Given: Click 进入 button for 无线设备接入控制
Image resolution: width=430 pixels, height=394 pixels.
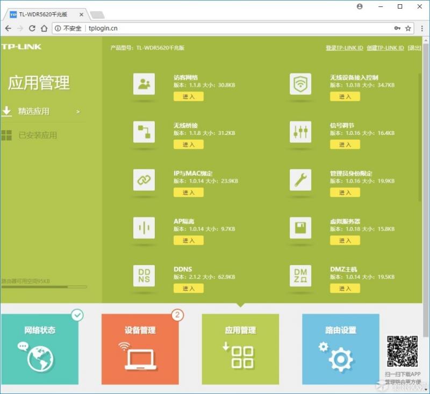Looking at the screenshot, I should coord(345,97).
